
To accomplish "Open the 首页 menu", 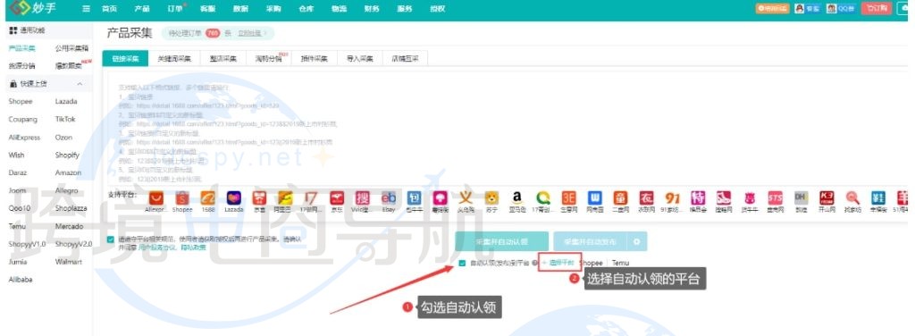I will click(109, 9).
